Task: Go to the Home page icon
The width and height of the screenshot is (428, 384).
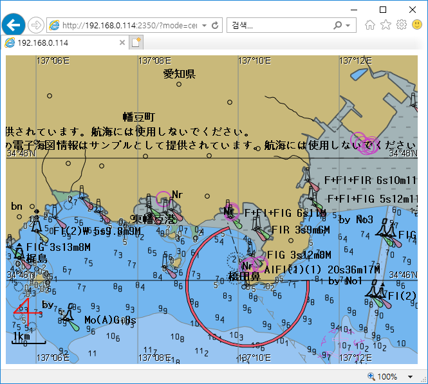Action: tap(370, 25)
